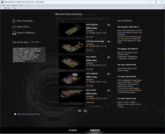Switch recent documents to thumbnail list view

(x=80, y=111)
